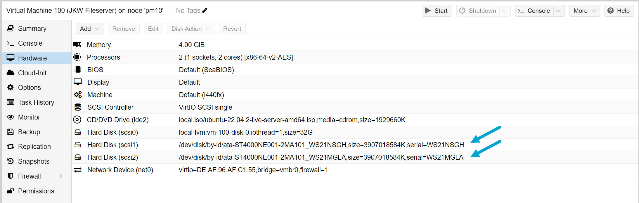Click the Processors CPU icon
The image size is (639, 203).
point(77,57)
